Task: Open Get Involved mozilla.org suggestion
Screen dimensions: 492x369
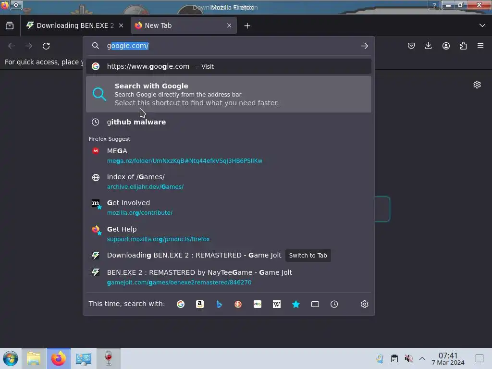Action: [229, 208]
